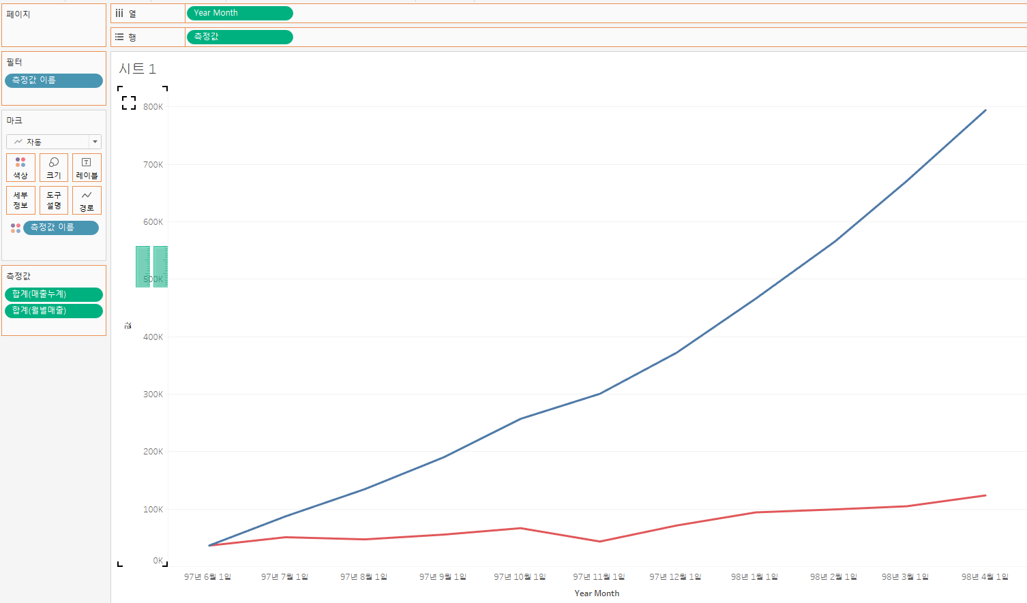This screenshot has height=603, width=1027.
Task: Click the 97년 10월 1일 axis label
Action: tap(520, 577)
